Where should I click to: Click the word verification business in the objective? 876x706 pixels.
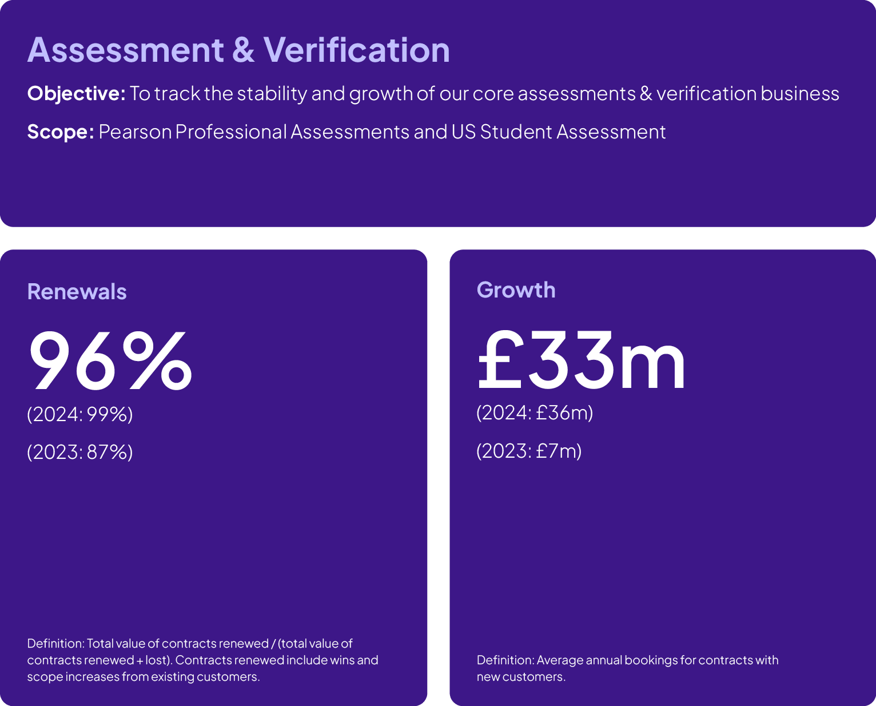[747, 93]
